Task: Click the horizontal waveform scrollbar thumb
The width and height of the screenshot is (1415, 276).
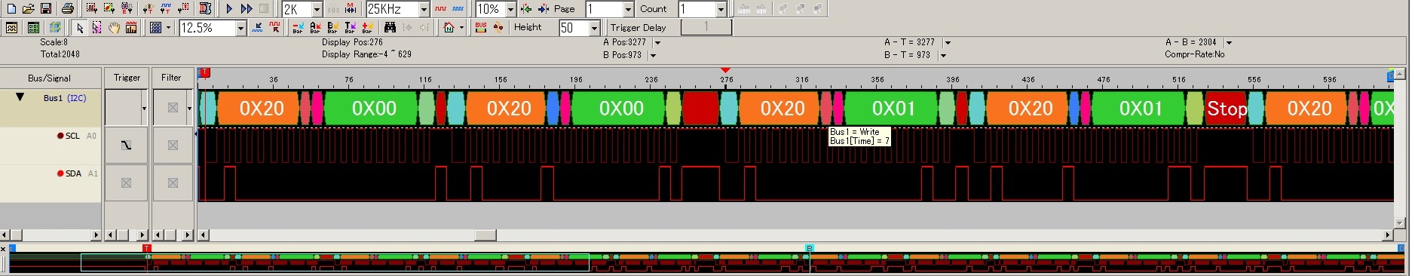Action: click(485, 235)
